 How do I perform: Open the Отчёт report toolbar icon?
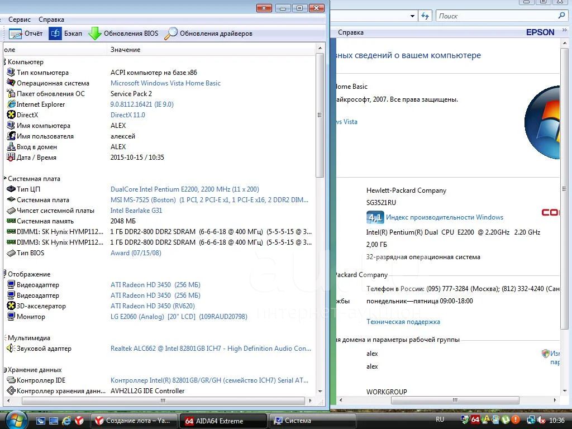click(15, 34)
